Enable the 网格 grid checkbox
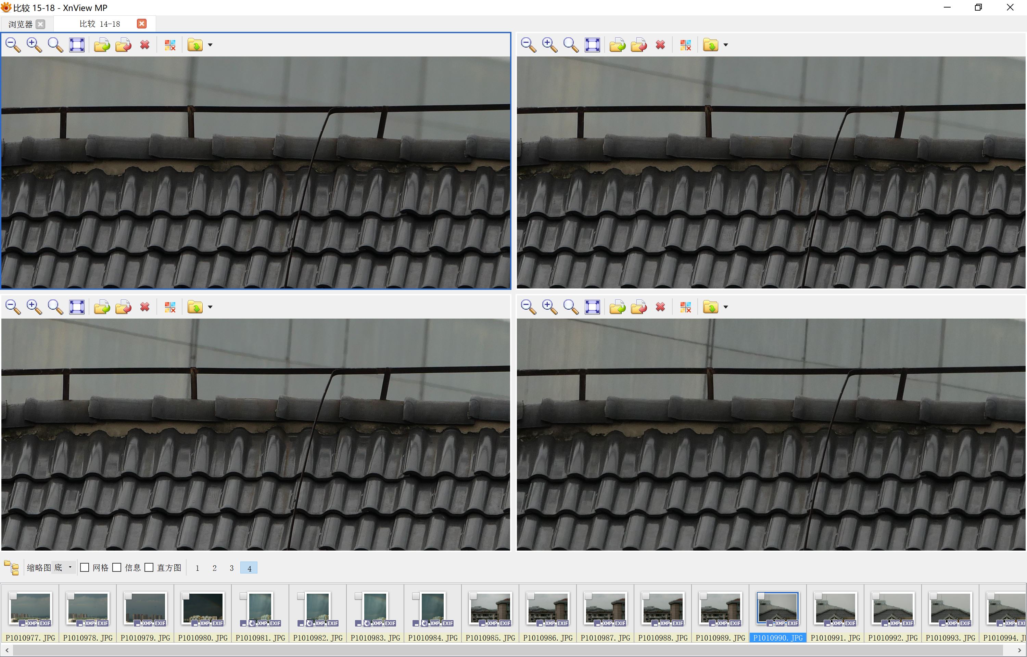The width and height of the screenshot is (1027, 657). [85, 567]
